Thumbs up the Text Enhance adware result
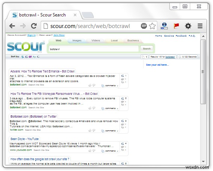The height and width of the screenshot is (171, 213). tap(90, 85)
